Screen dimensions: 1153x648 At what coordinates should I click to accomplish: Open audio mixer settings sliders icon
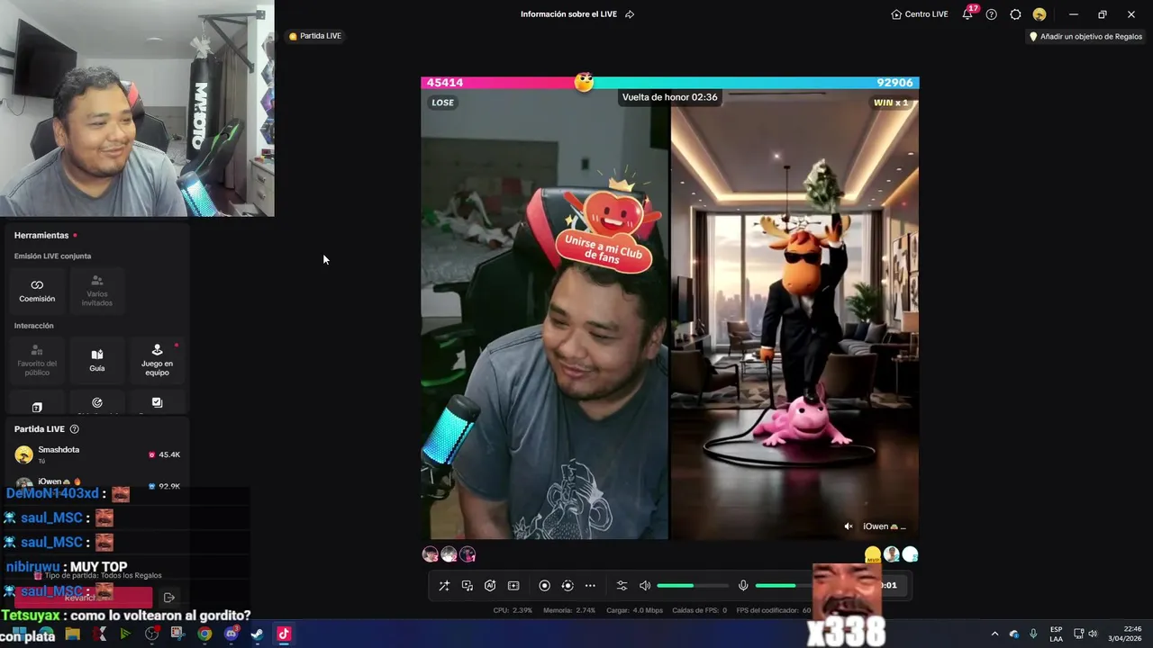click(622, 586)
